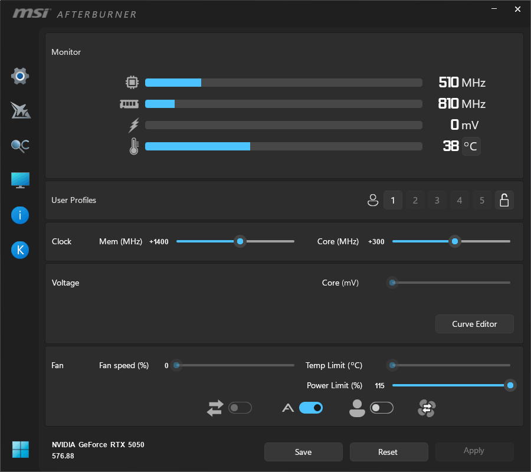Image resolution: width=531 pixels, height=472 pixels.
Task: Open the Curve Editor
Action: point(474,324)
